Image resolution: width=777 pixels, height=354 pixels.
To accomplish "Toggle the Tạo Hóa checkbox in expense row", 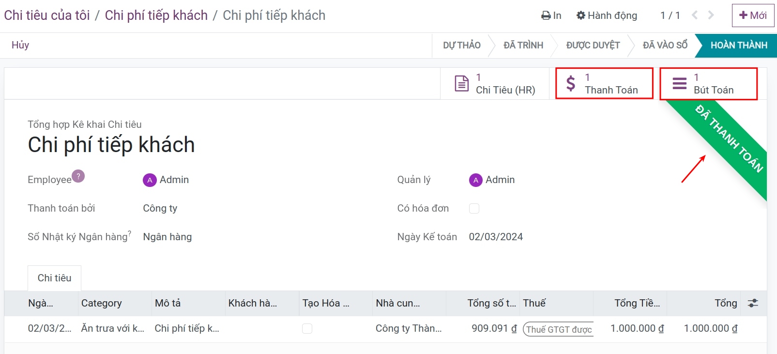I will coord(307,328).
